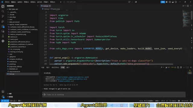Open the File (文件) menu
Image resolution: width=193 pixels, height=108 pixels.
point(7,2)
